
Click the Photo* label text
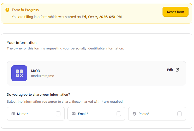pyautogui.click(x=144, y=114)
